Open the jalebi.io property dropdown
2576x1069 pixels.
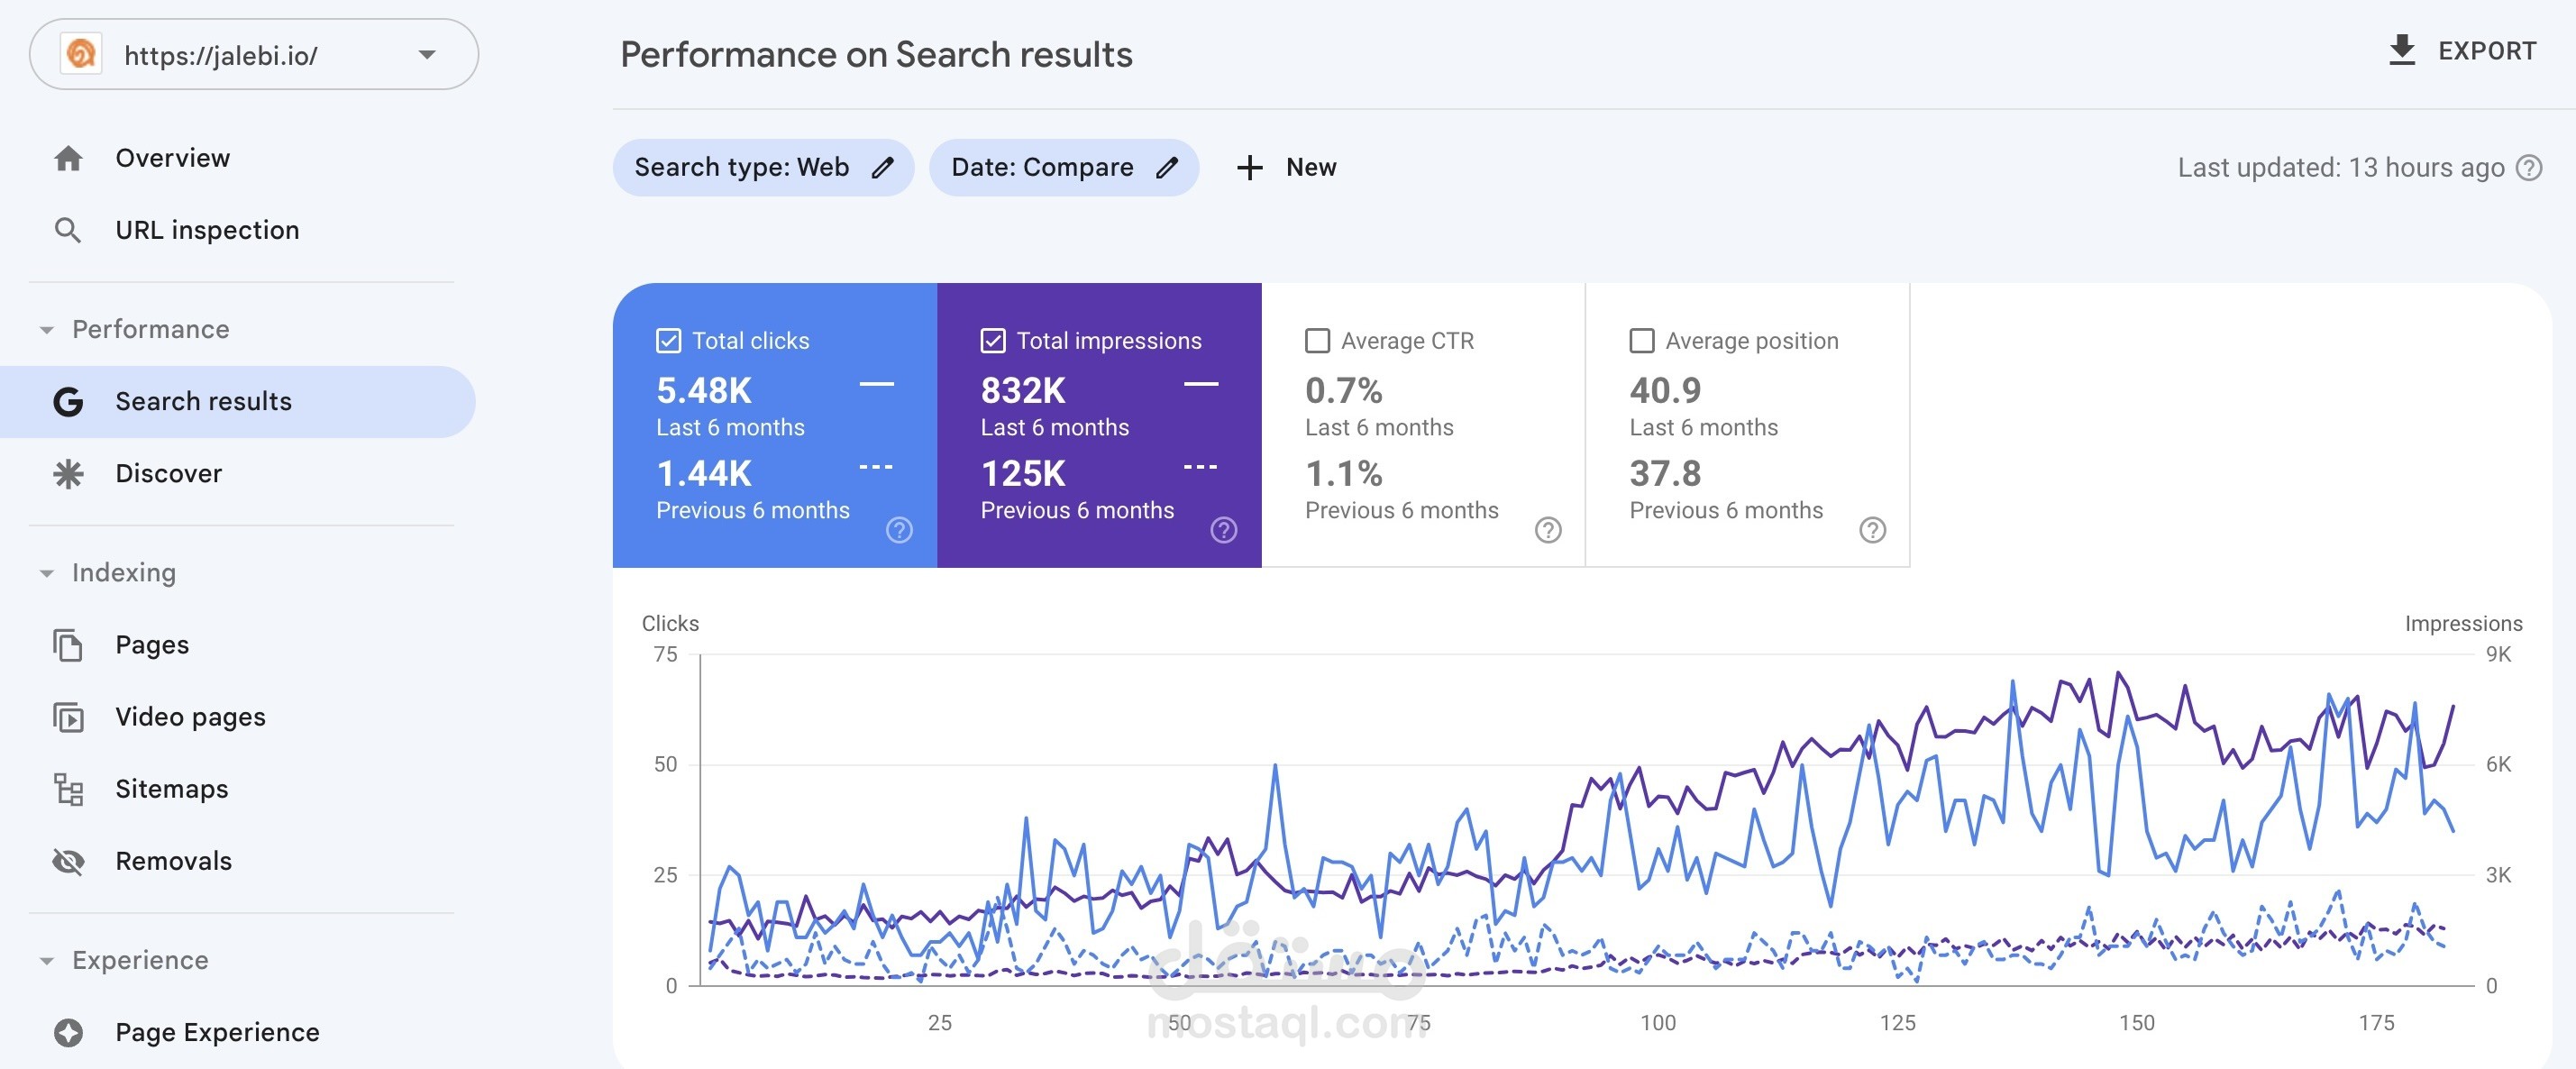point(254,55)
